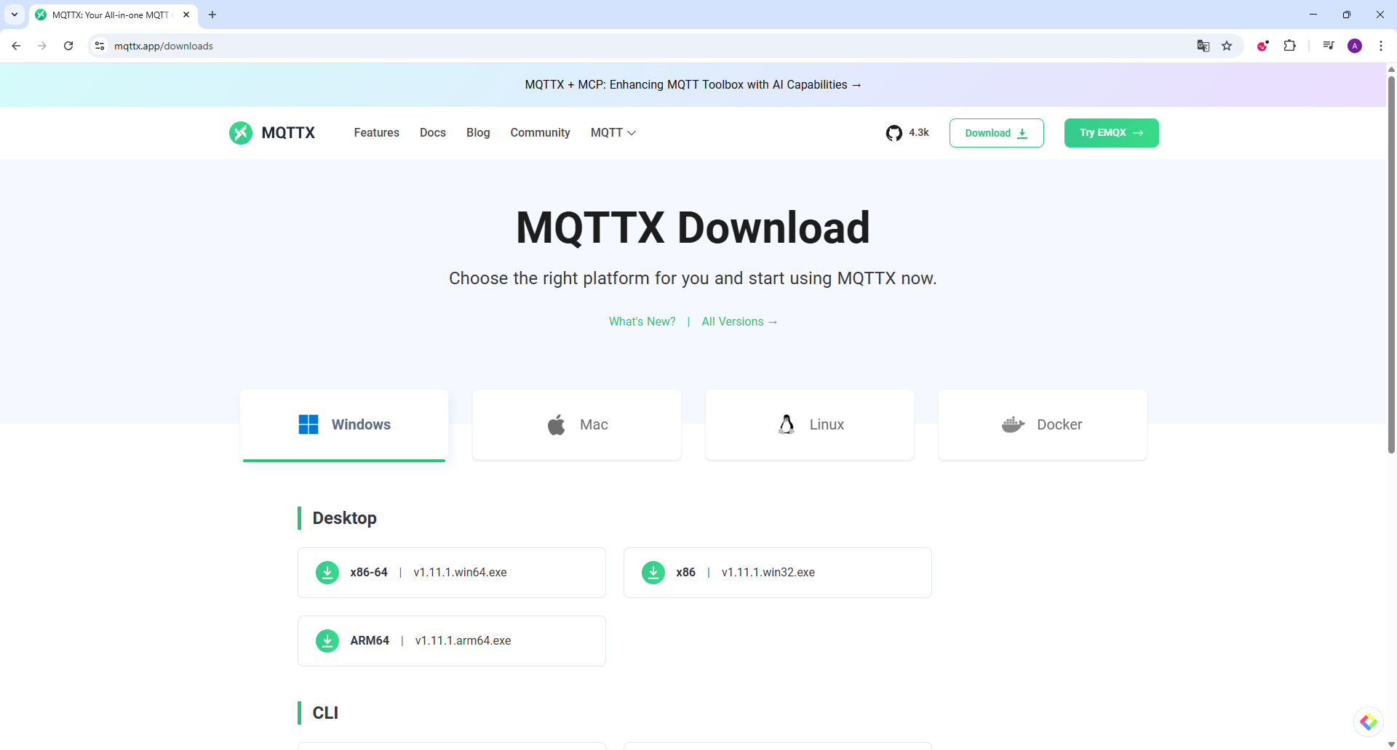Download v1.11.1.win32.exe

(778, 573)
